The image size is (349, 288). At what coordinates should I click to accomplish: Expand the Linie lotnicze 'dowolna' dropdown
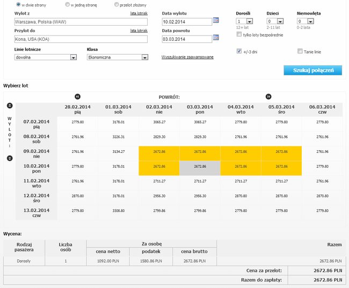(x=46, y=57)
